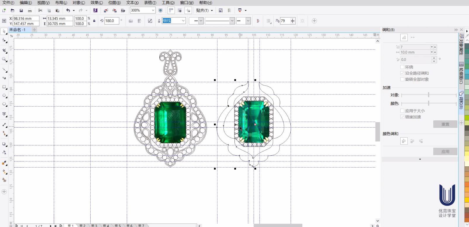Viewport: 469px width, 227px height.
Task: Activate the Zoom tool in toolbox
Action: coord(4,59)
